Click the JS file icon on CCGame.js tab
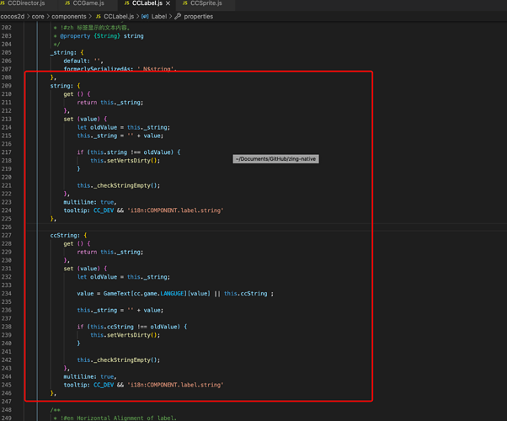This screenshot has height=421, width=507. [x=67, y=3]
